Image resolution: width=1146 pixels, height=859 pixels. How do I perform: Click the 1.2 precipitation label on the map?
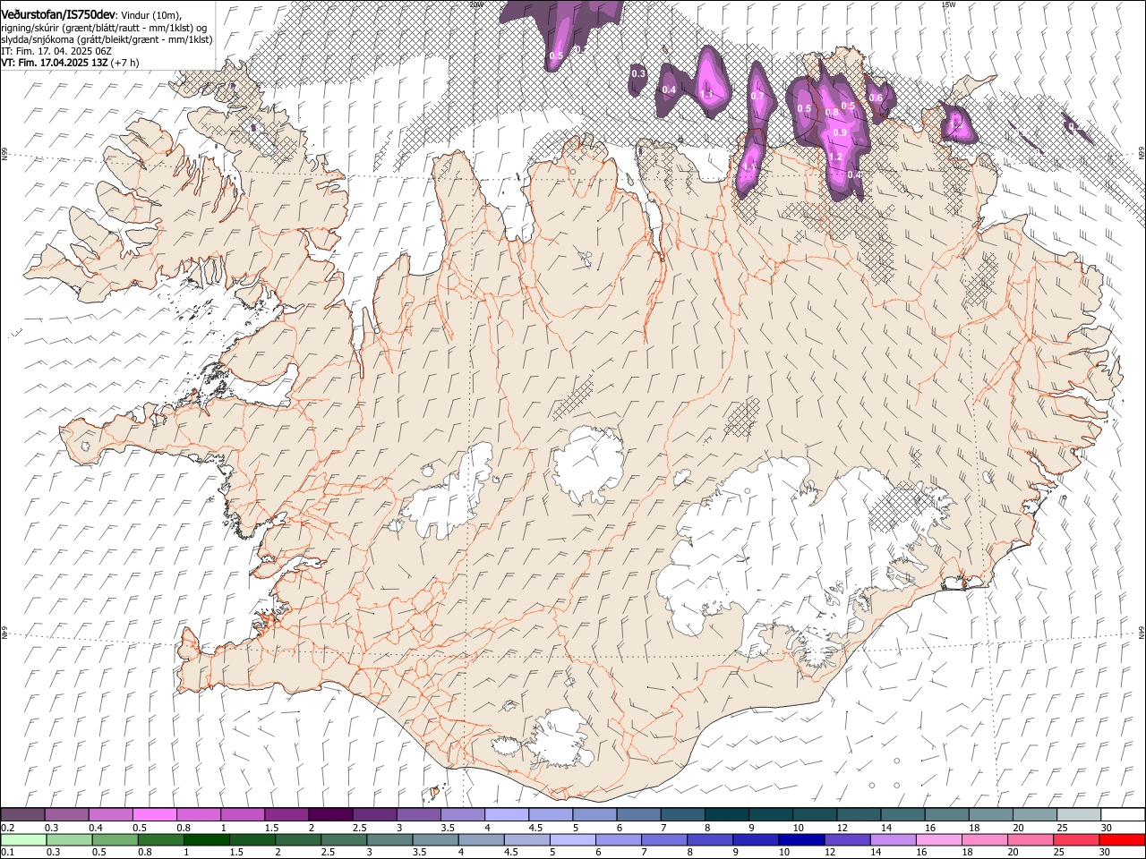click(835, 157)
